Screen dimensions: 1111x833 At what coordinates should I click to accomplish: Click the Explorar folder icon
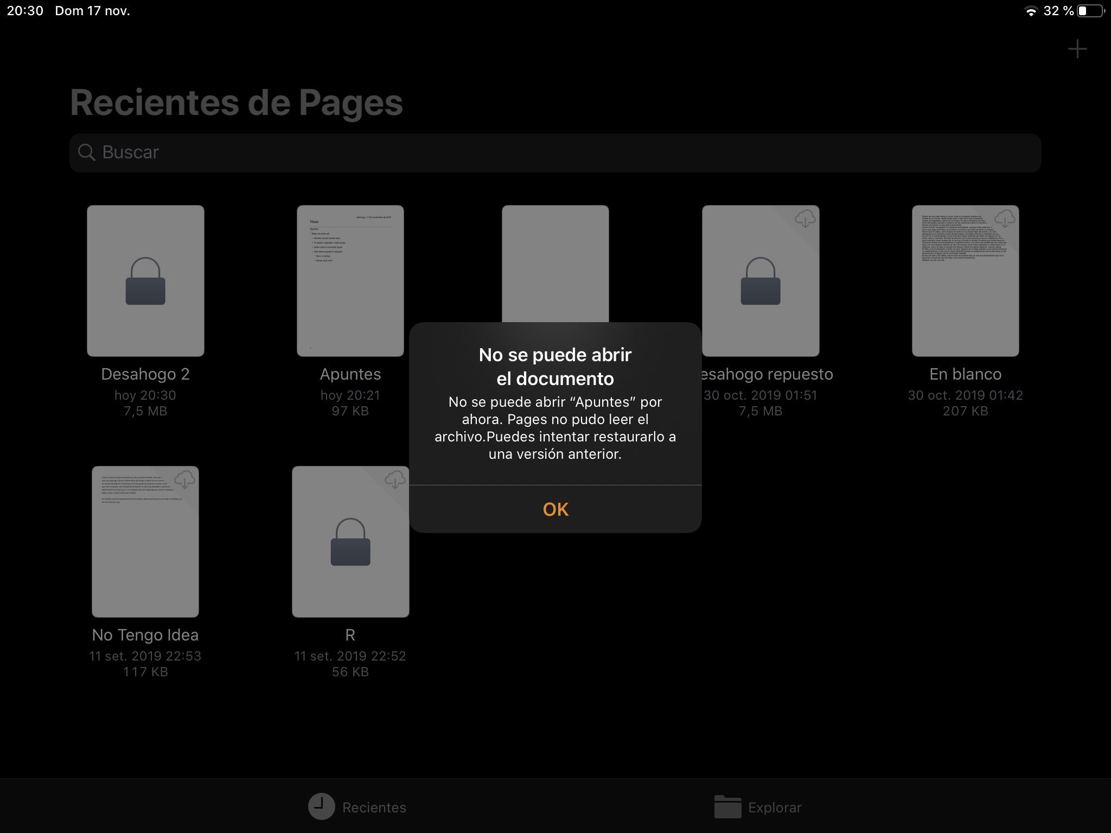point(727,806)
